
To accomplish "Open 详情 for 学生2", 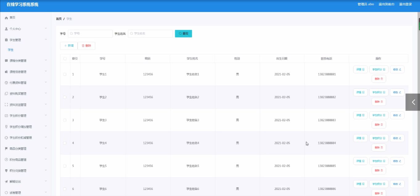I will (x=360, y=92).
